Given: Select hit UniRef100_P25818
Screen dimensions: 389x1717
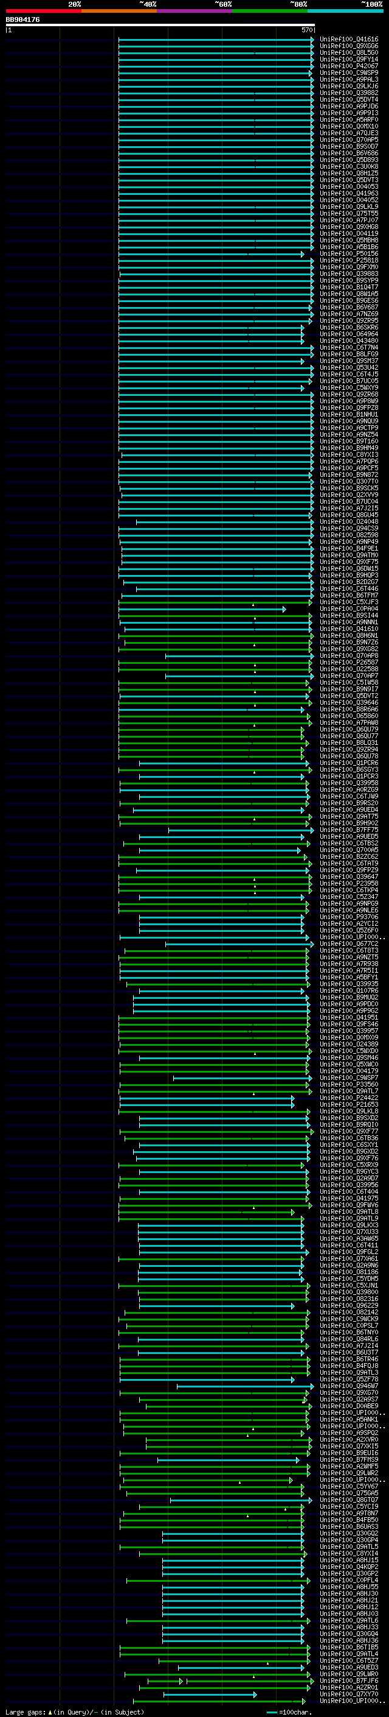Looking at the screenshot, I should coord(349,261).
